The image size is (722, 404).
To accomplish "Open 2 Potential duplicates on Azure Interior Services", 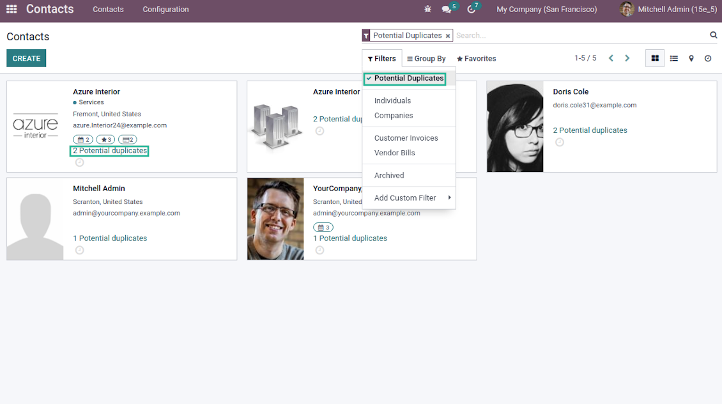I will click(x=110, y=151).
